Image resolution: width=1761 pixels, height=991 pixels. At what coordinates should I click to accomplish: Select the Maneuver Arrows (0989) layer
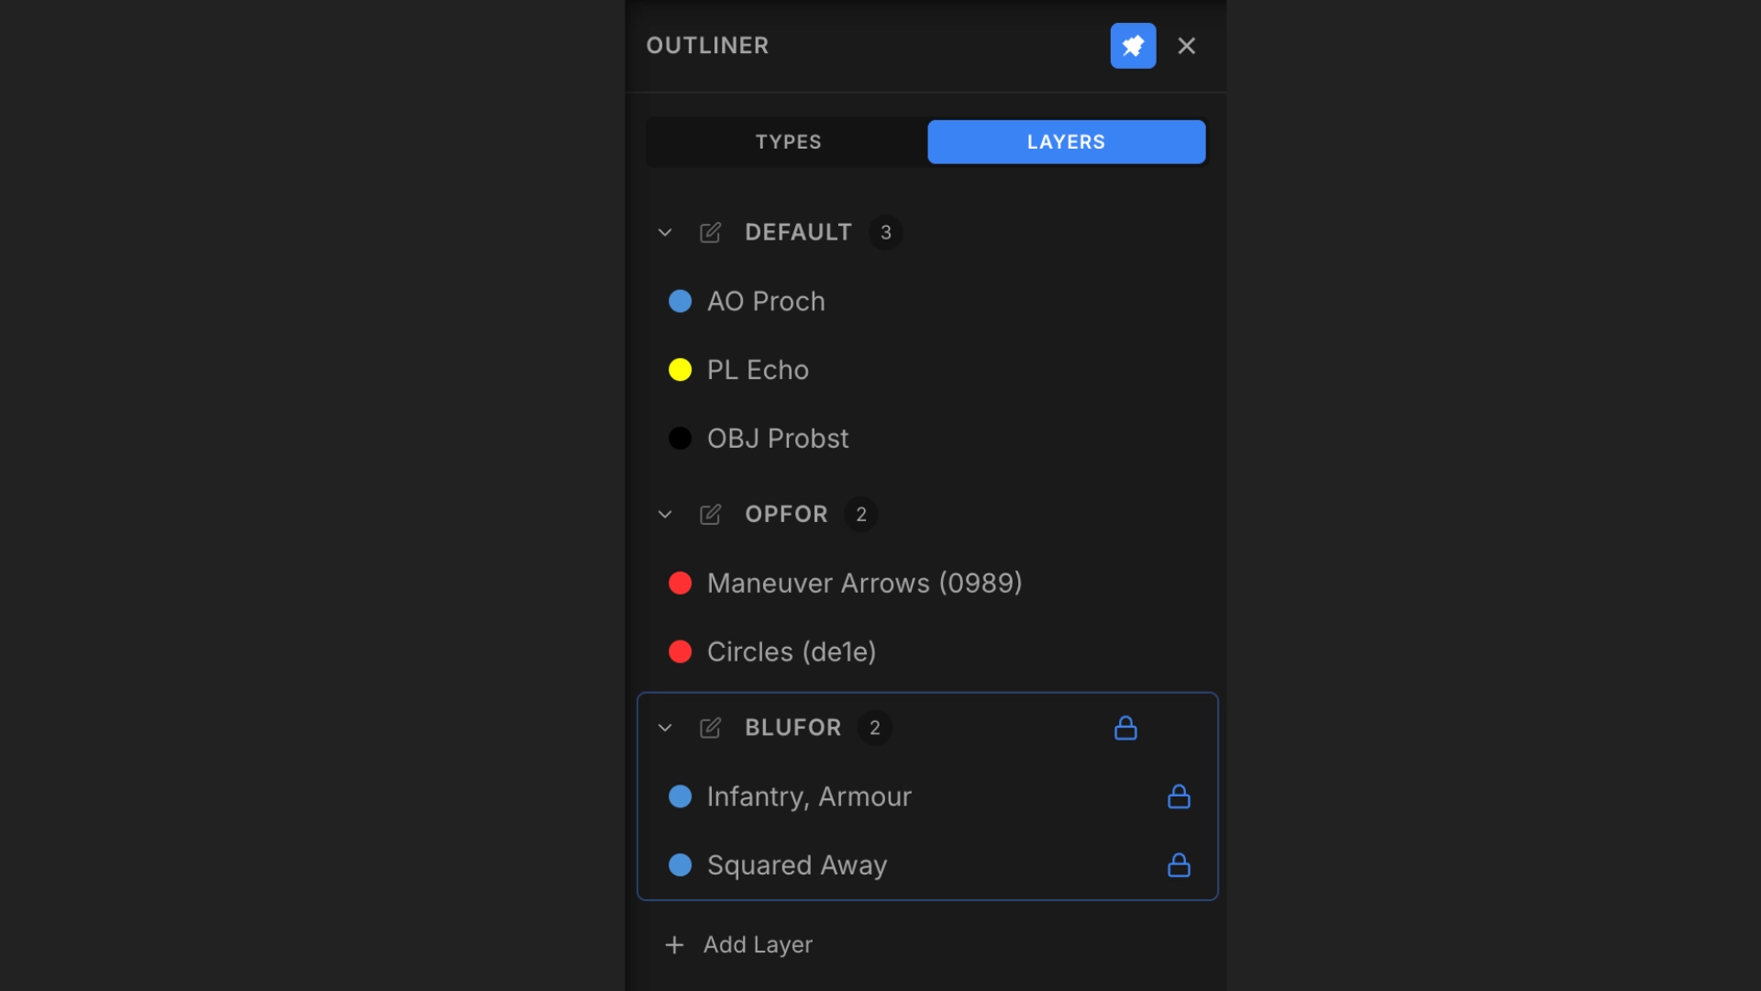point(863,583)
